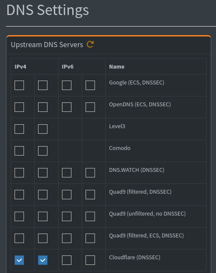Screen dimensions: 216x273
Task: Tick Quad9 (filtered, ECS, DNSSEC) first IPv4 box
Action: pyautogui.click(x=19, y=238)
